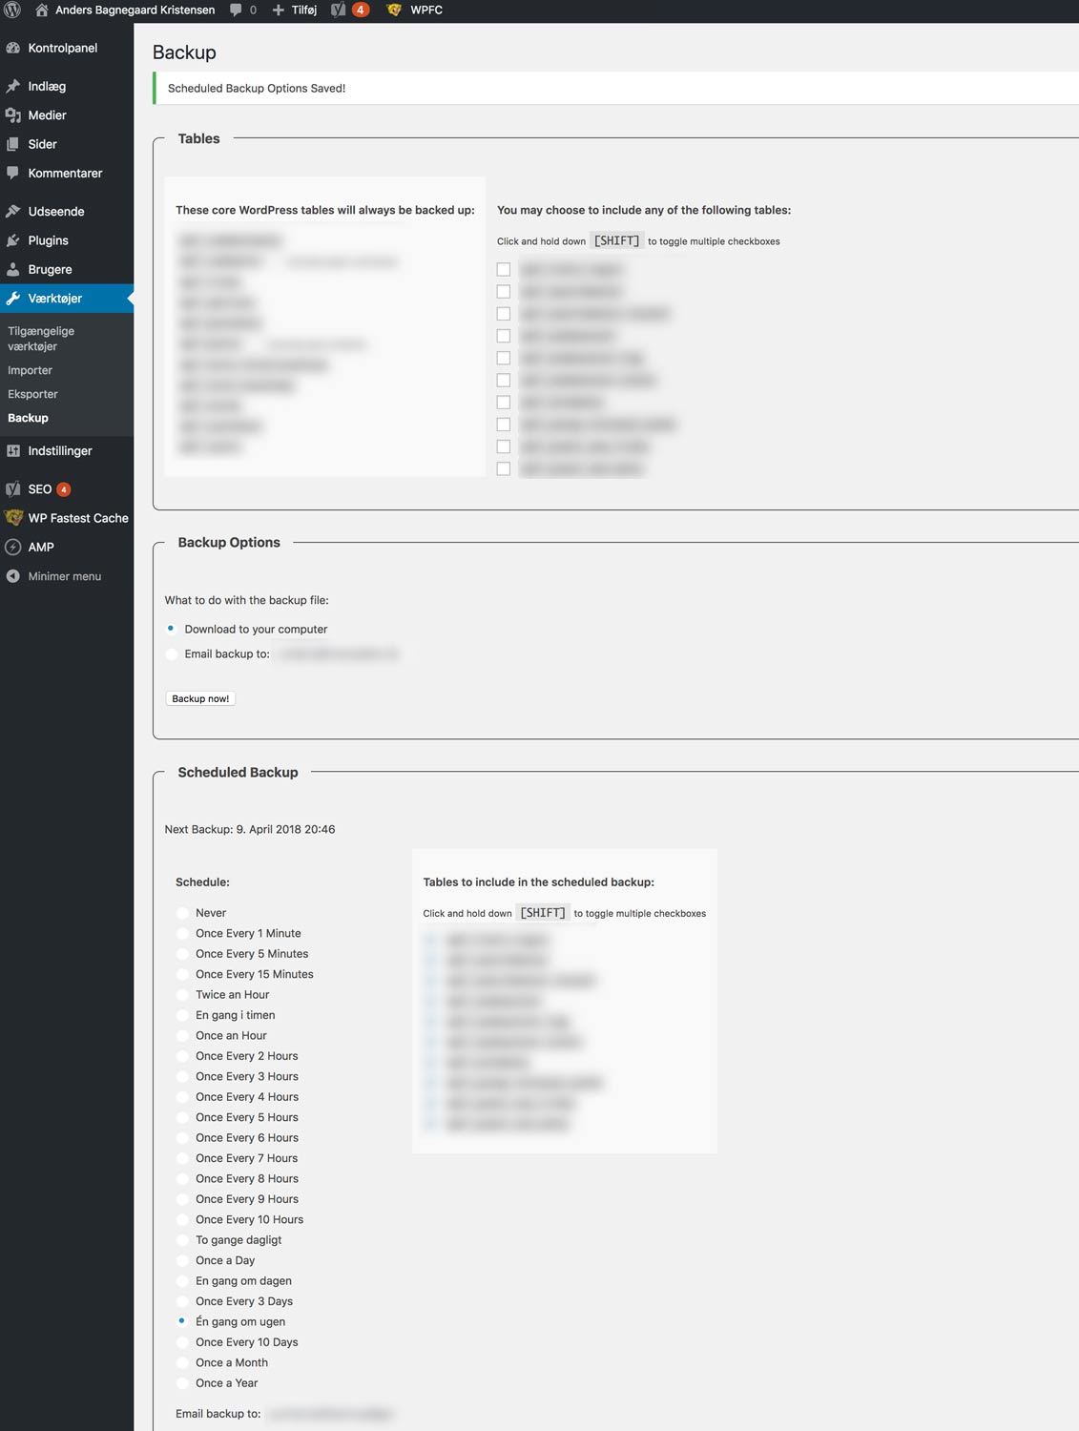Click the WordPress logo in admin bar
Viewport: 1079px width, 1431px height.
pos(12,10)
